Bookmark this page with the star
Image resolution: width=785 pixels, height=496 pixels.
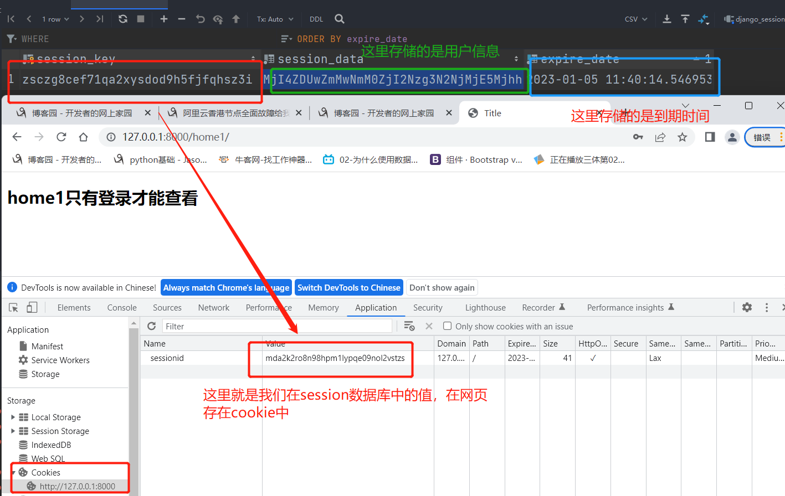(x=683, y=137)
